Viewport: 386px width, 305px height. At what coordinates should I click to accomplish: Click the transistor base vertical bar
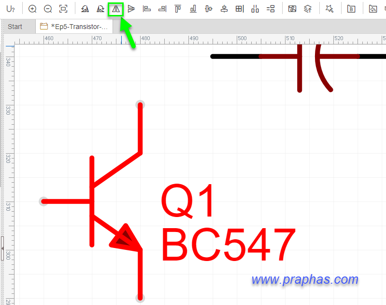coord(92,202)
